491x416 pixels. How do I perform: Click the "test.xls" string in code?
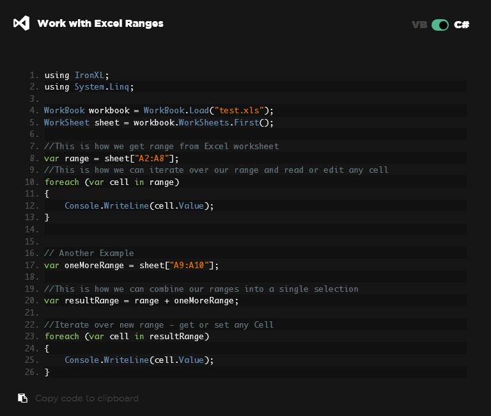click(240, 111)
